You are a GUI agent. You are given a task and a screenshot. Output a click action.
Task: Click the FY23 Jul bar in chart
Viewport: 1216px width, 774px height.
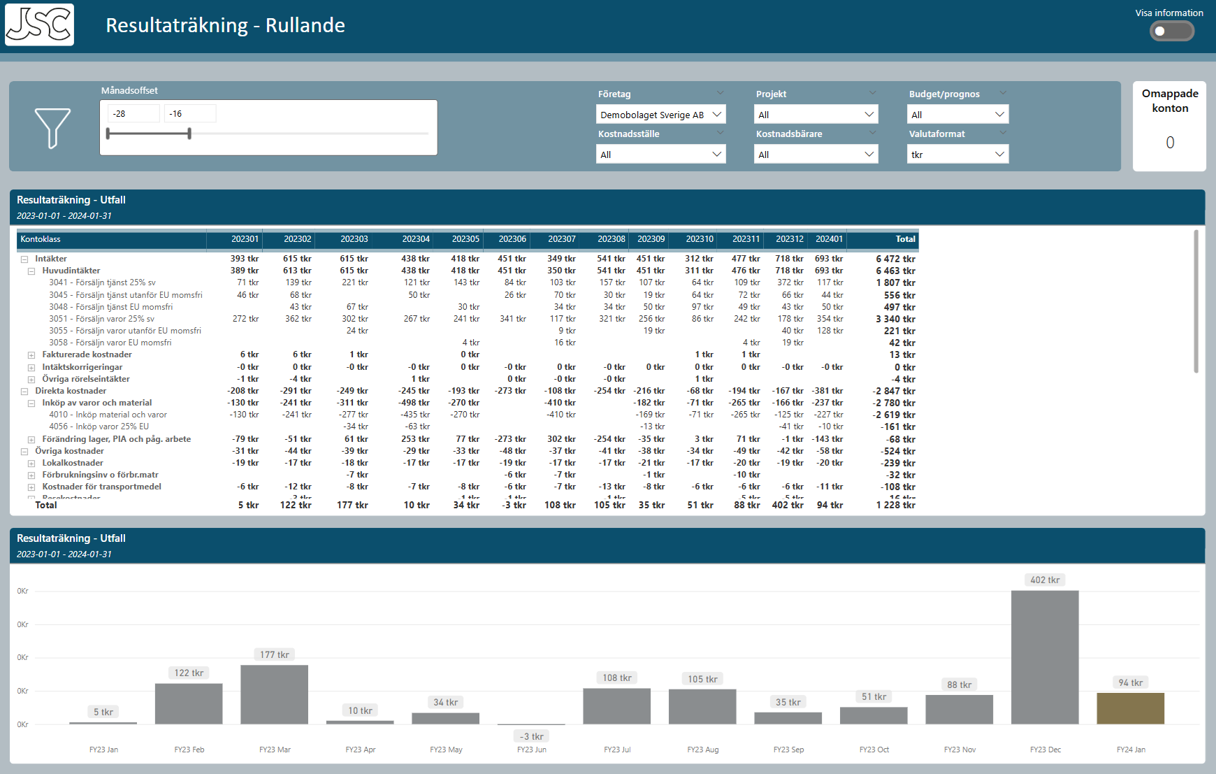616,706
